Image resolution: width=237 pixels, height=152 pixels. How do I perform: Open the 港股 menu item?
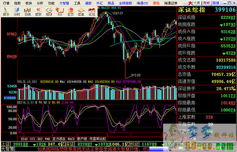[x=88, y=3]
